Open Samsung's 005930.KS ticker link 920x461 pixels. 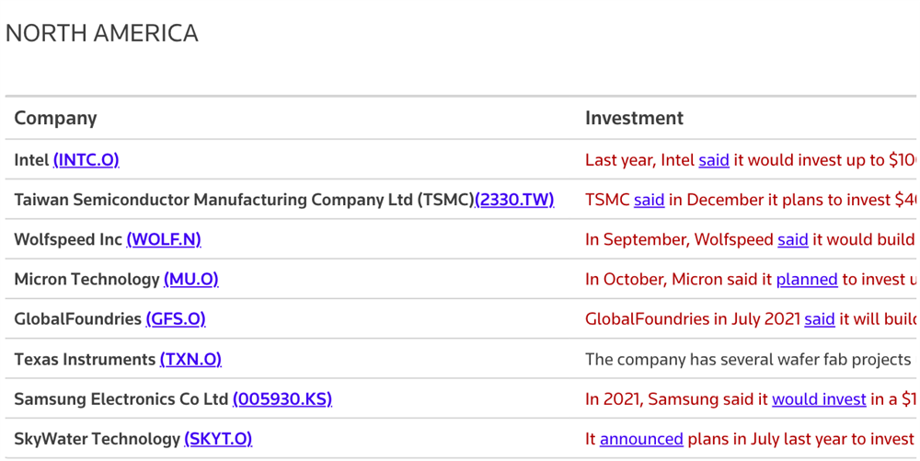(282, 399)
